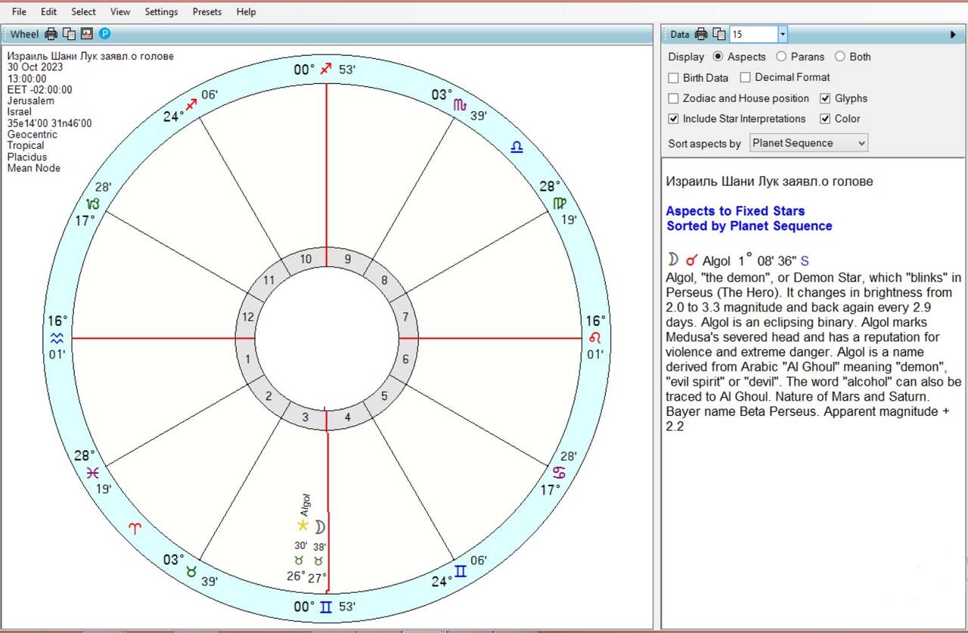Print the chart wheel
This screenshot has width=968, height=633.
click(x=51, y=34)
